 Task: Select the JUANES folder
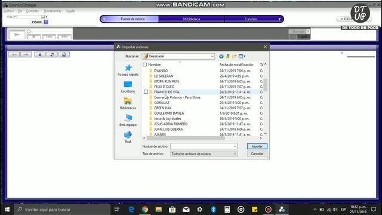coord(160,134)
